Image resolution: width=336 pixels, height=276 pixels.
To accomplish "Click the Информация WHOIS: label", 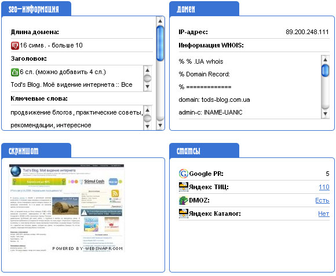I will click(211, 45).
